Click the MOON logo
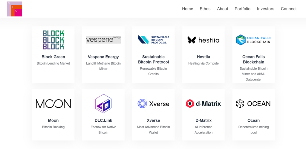The height and width of the screenshot is (149, 306). [53, 103]
